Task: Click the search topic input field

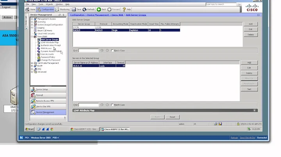Action: (221, 4)
